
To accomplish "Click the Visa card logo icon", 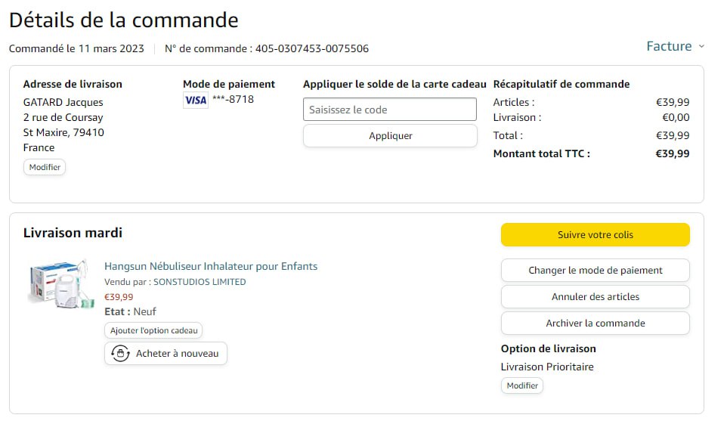I will coord(196,101).
